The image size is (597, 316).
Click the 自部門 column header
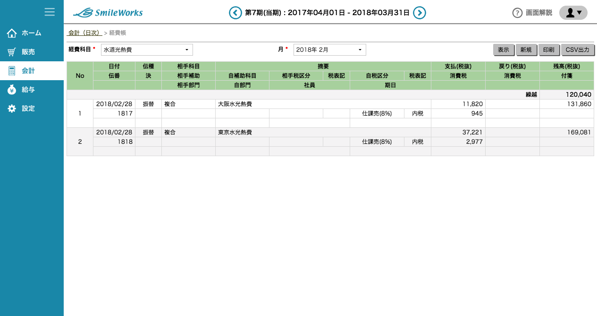tap(242, 85)
